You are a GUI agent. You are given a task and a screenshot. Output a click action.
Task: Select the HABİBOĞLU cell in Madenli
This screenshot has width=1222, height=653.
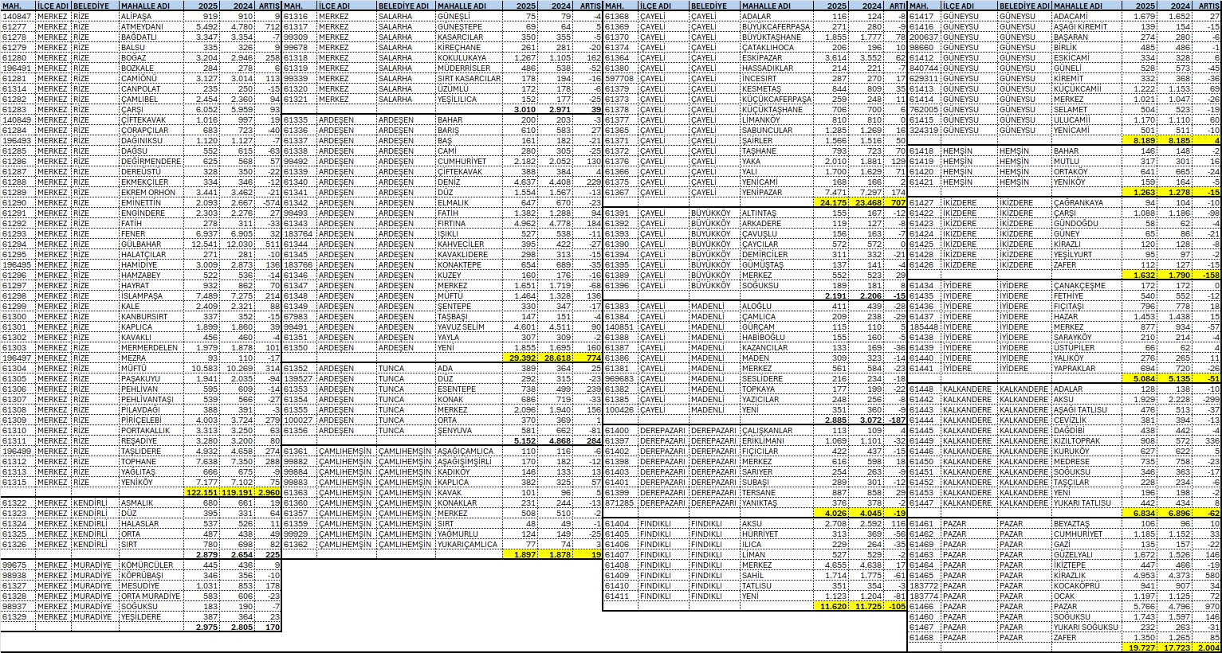pyautogui.click(x=769, y=337)
